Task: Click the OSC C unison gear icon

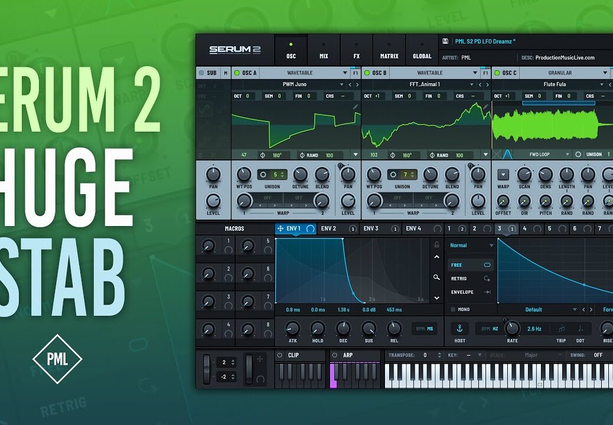Action: point(578,155)
